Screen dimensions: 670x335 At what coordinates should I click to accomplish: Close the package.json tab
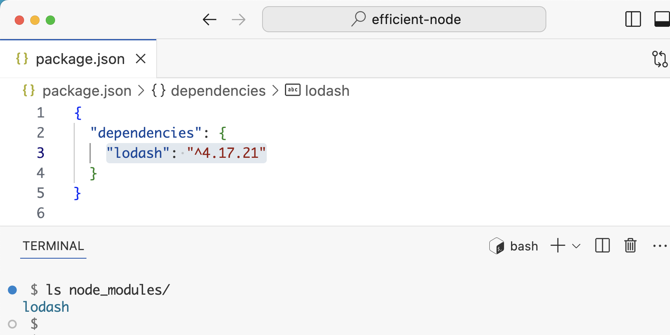pyautogui.click(x=141, y=59)
